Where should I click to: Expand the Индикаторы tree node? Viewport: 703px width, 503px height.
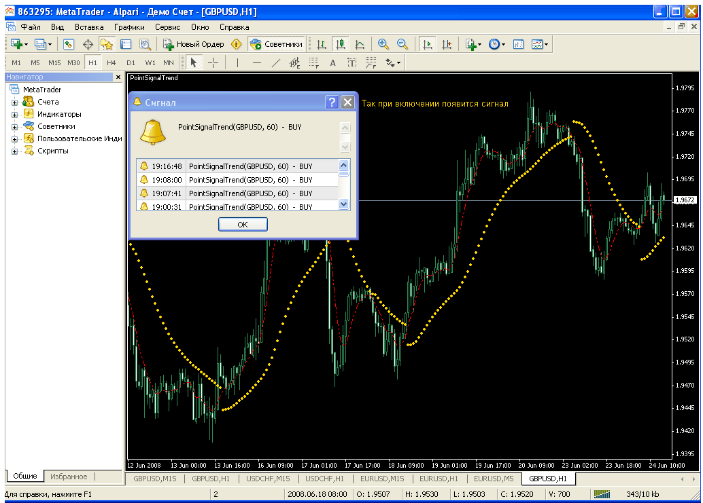(14, 115)
